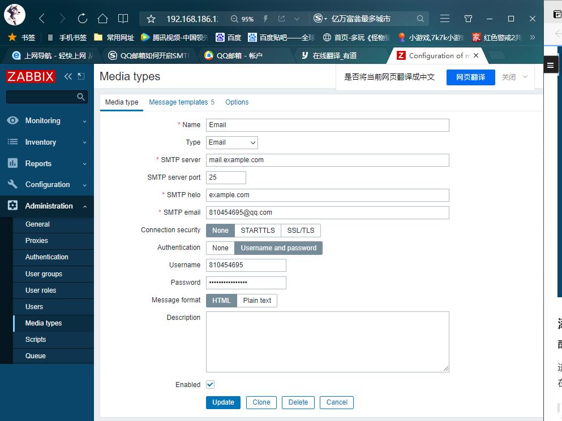Screen dimensions: 562x421
Task: Click the Description text area
Action: click(328, 342)
